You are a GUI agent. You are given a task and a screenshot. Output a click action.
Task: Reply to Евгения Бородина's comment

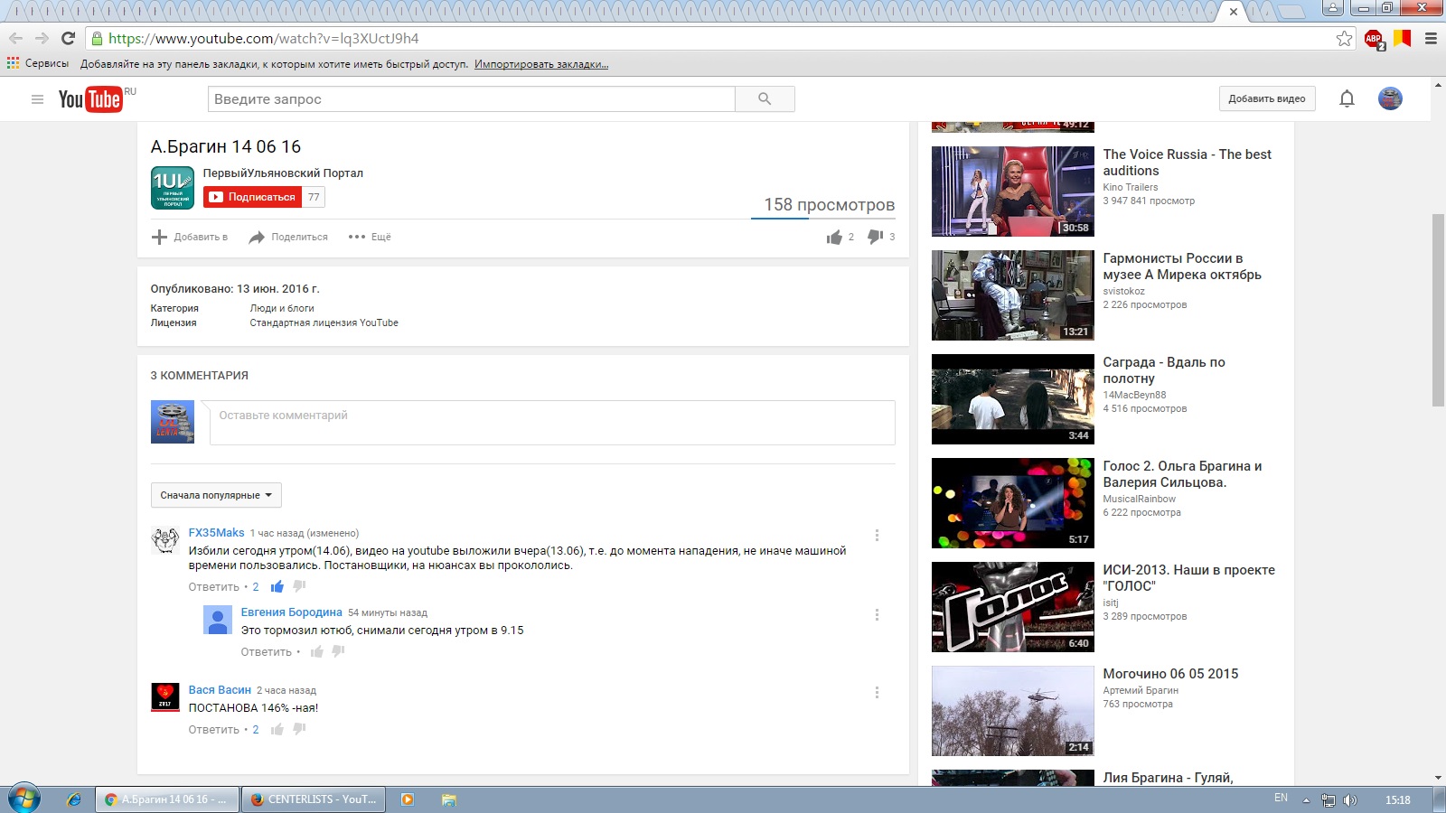[267, 652]
